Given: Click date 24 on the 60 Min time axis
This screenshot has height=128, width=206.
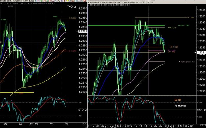Looking at the screenshot, I should tap(20, 124).
